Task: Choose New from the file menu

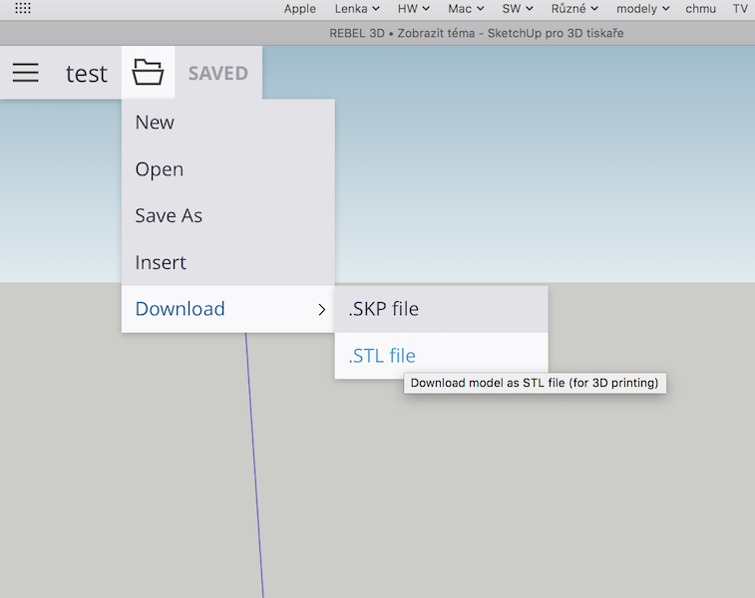Action: tap(155, 123)
